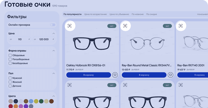Favorite the Ray-Ban Round Metal Classic via heart
The height and width of the screenshot is (108, 208).
pos(170,75)
